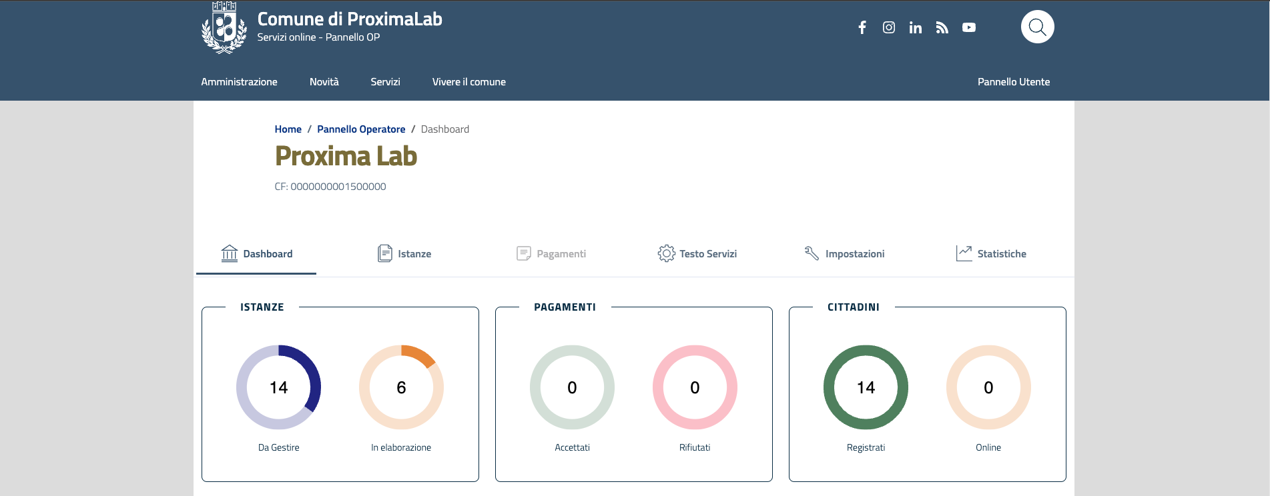The height and width of the screenshot is (496, 1270).
Task: Click the YouTube icon in header
Action: point(969,27)
